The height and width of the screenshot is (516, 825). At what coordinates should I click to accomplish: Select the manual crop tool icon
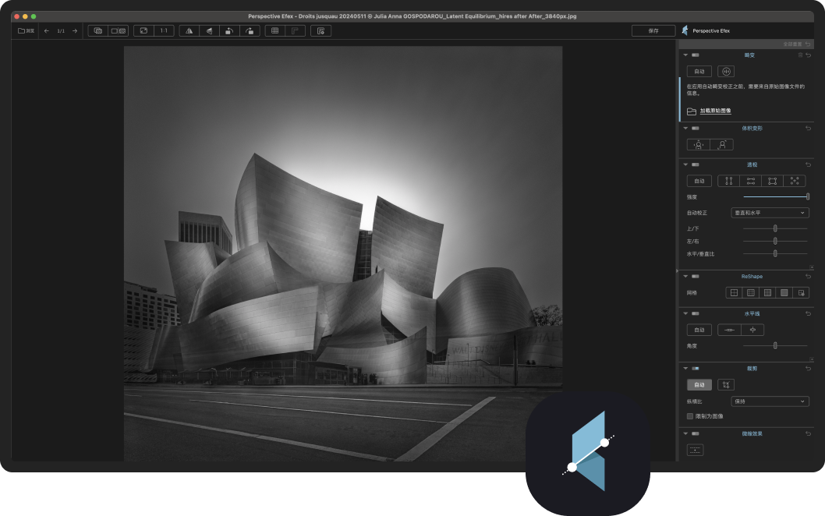click(x=726, y=385)
